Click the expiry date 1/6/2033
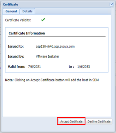The image size is (116, 133). [84, 67]
